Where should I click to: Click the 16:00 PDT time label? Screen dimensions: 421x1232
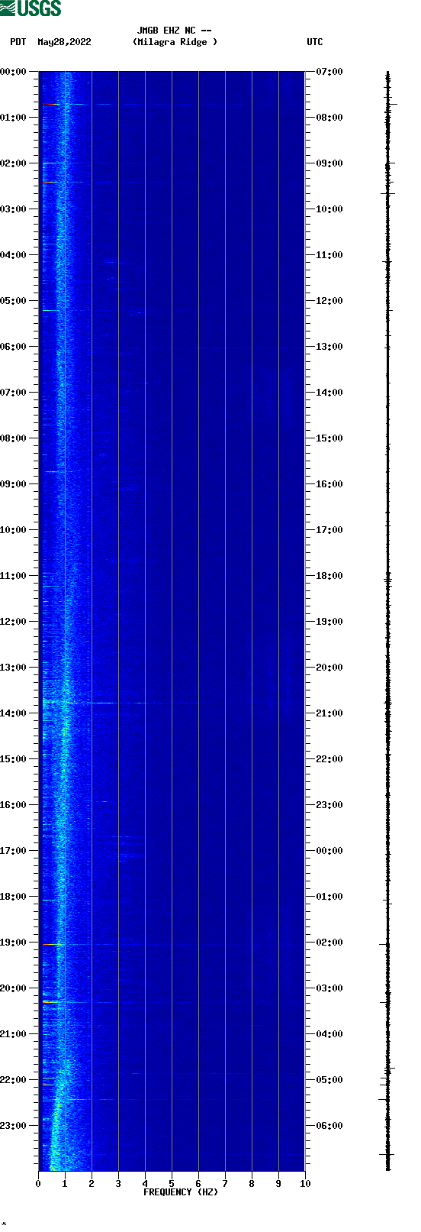coord(14,805)
